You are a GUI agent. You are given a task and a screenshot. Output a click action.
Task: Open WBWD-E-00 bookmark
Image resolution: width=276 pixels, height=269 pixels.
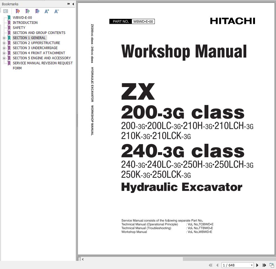[x=22, y=18]
